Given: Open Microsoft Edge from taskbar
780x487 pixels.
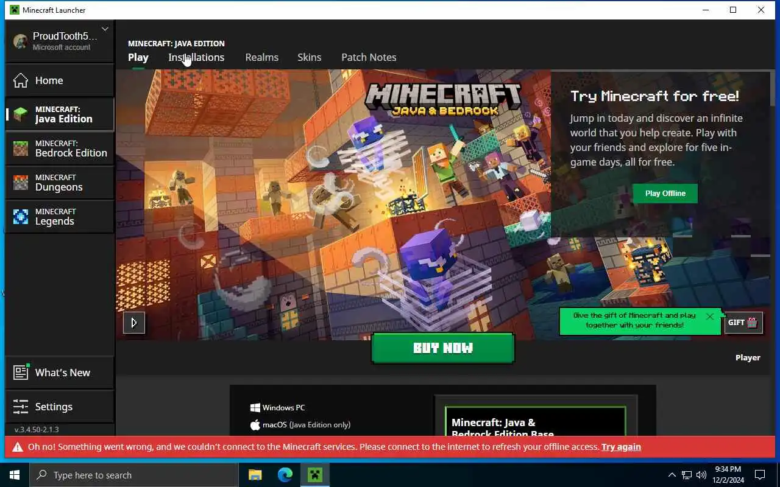Looking at the screenshot, I should [x=285, y=475].
